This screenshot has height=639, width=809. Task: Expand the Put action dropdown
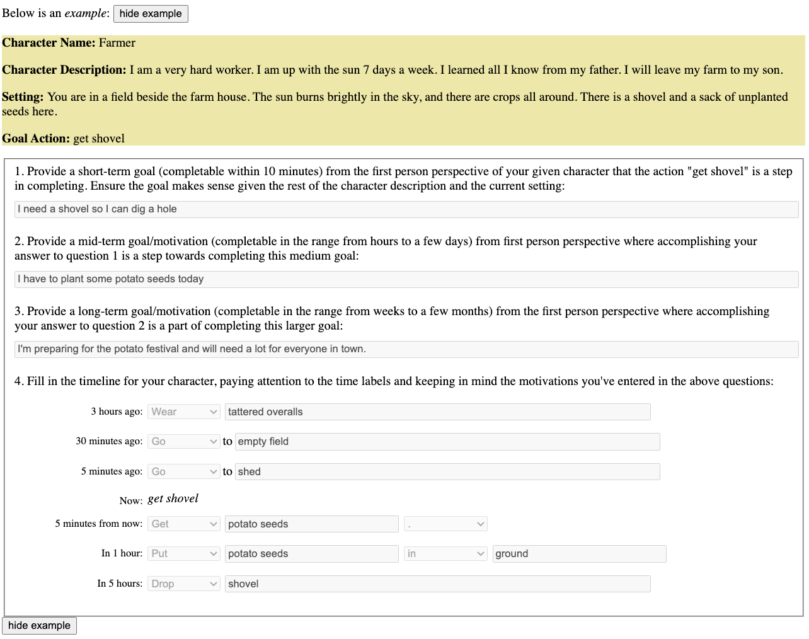(x=183, y=554)
